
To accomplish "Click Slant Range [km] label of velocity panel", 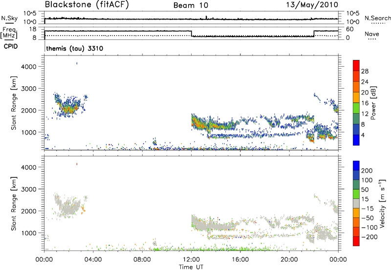I will click(14, 203).
